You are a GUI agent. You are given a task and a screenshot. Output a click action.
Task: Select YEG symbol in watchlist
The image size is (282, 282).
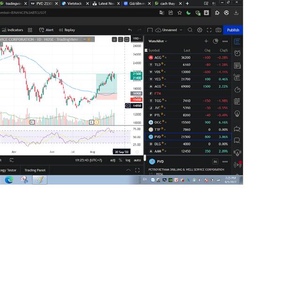(x=188, y=79)
